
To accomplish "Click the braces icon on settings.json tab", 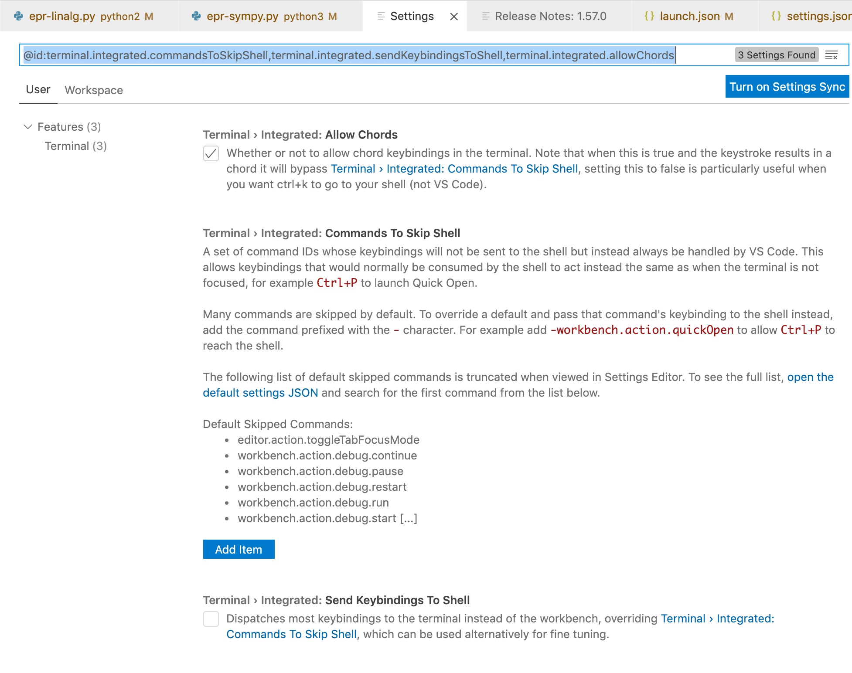I will click(x=776, y=16).
